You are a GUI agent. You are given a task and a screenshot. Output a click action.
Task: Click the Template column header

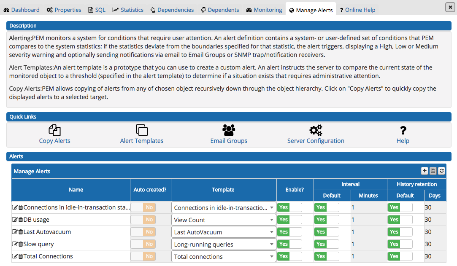tap(223, 190)
